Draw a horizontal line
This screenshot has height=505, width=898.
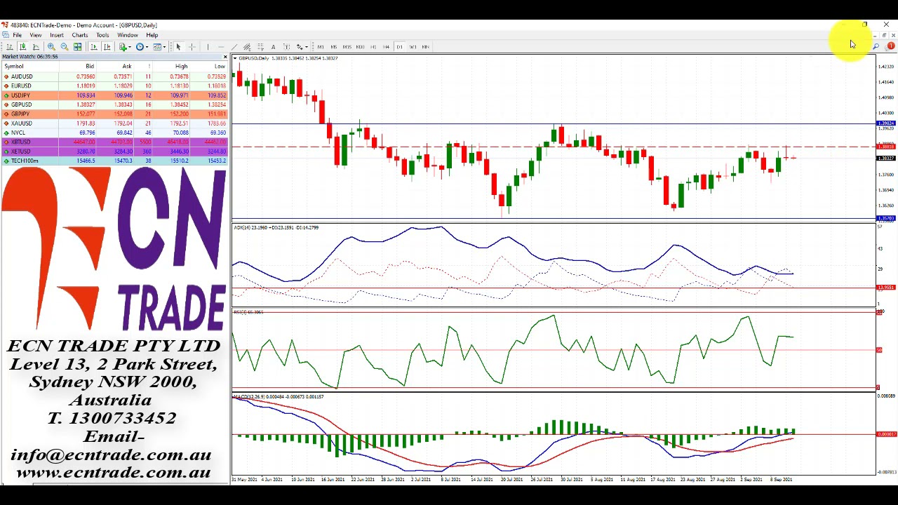pyautogui.click(x=221, y=47)
